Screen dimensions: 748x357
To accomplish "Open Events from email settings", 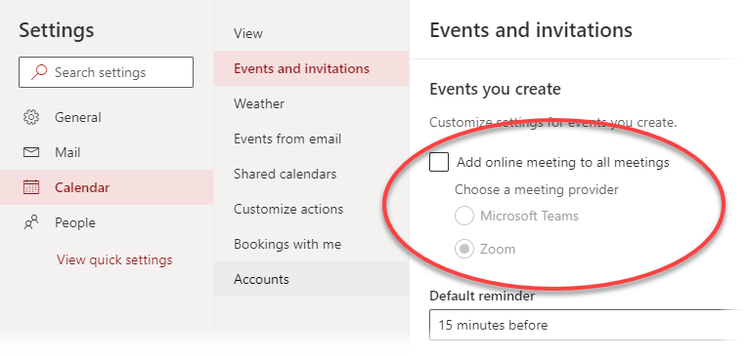I will [311, 139].
